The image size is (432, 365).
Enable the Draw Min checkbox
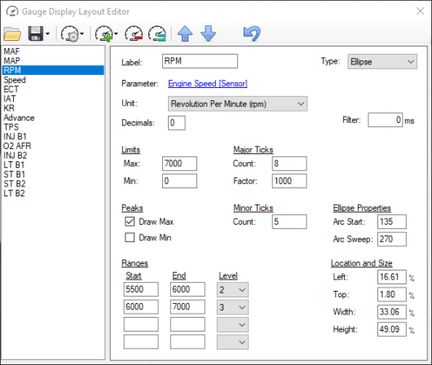(130, 237)
